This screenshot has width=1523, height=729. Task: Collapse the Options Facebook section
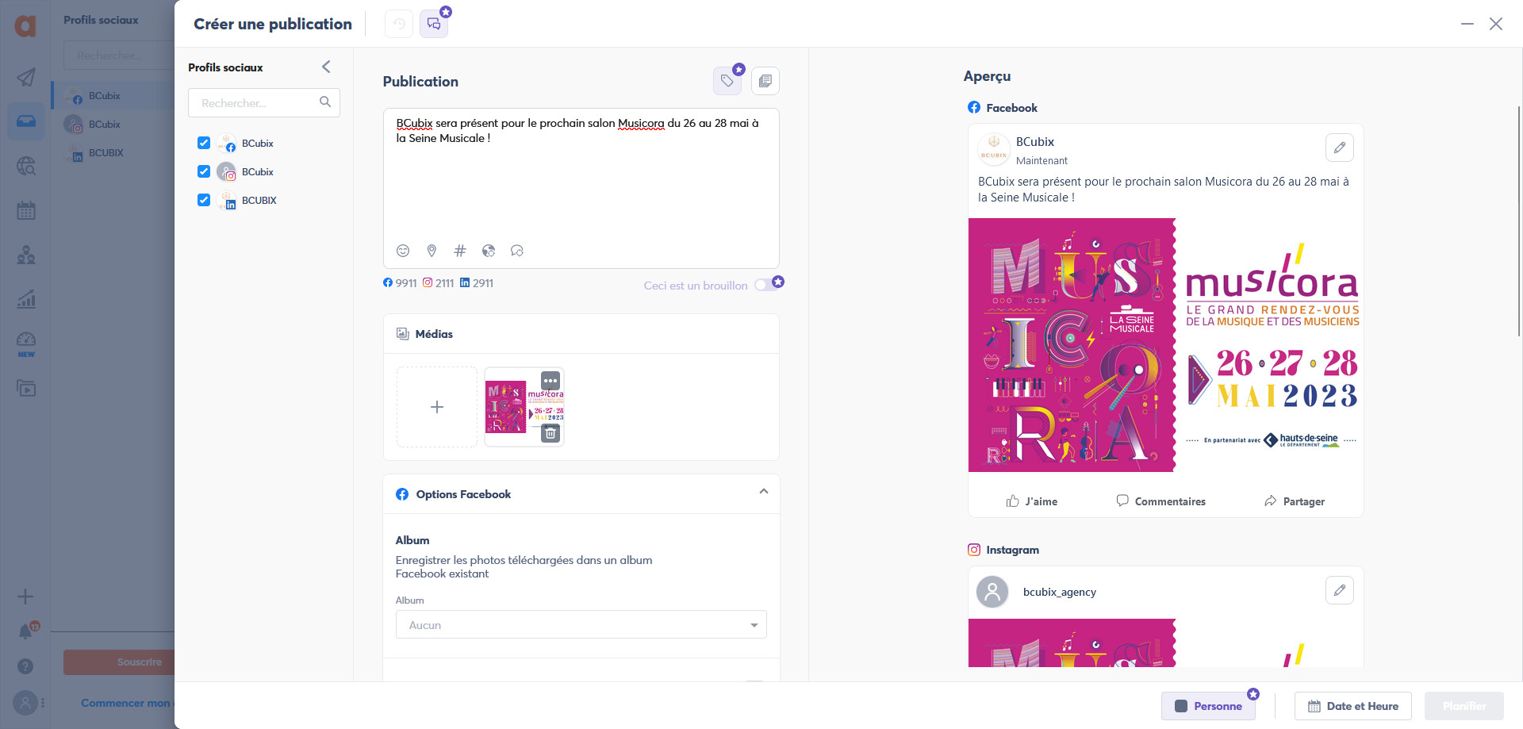(763, 492)
